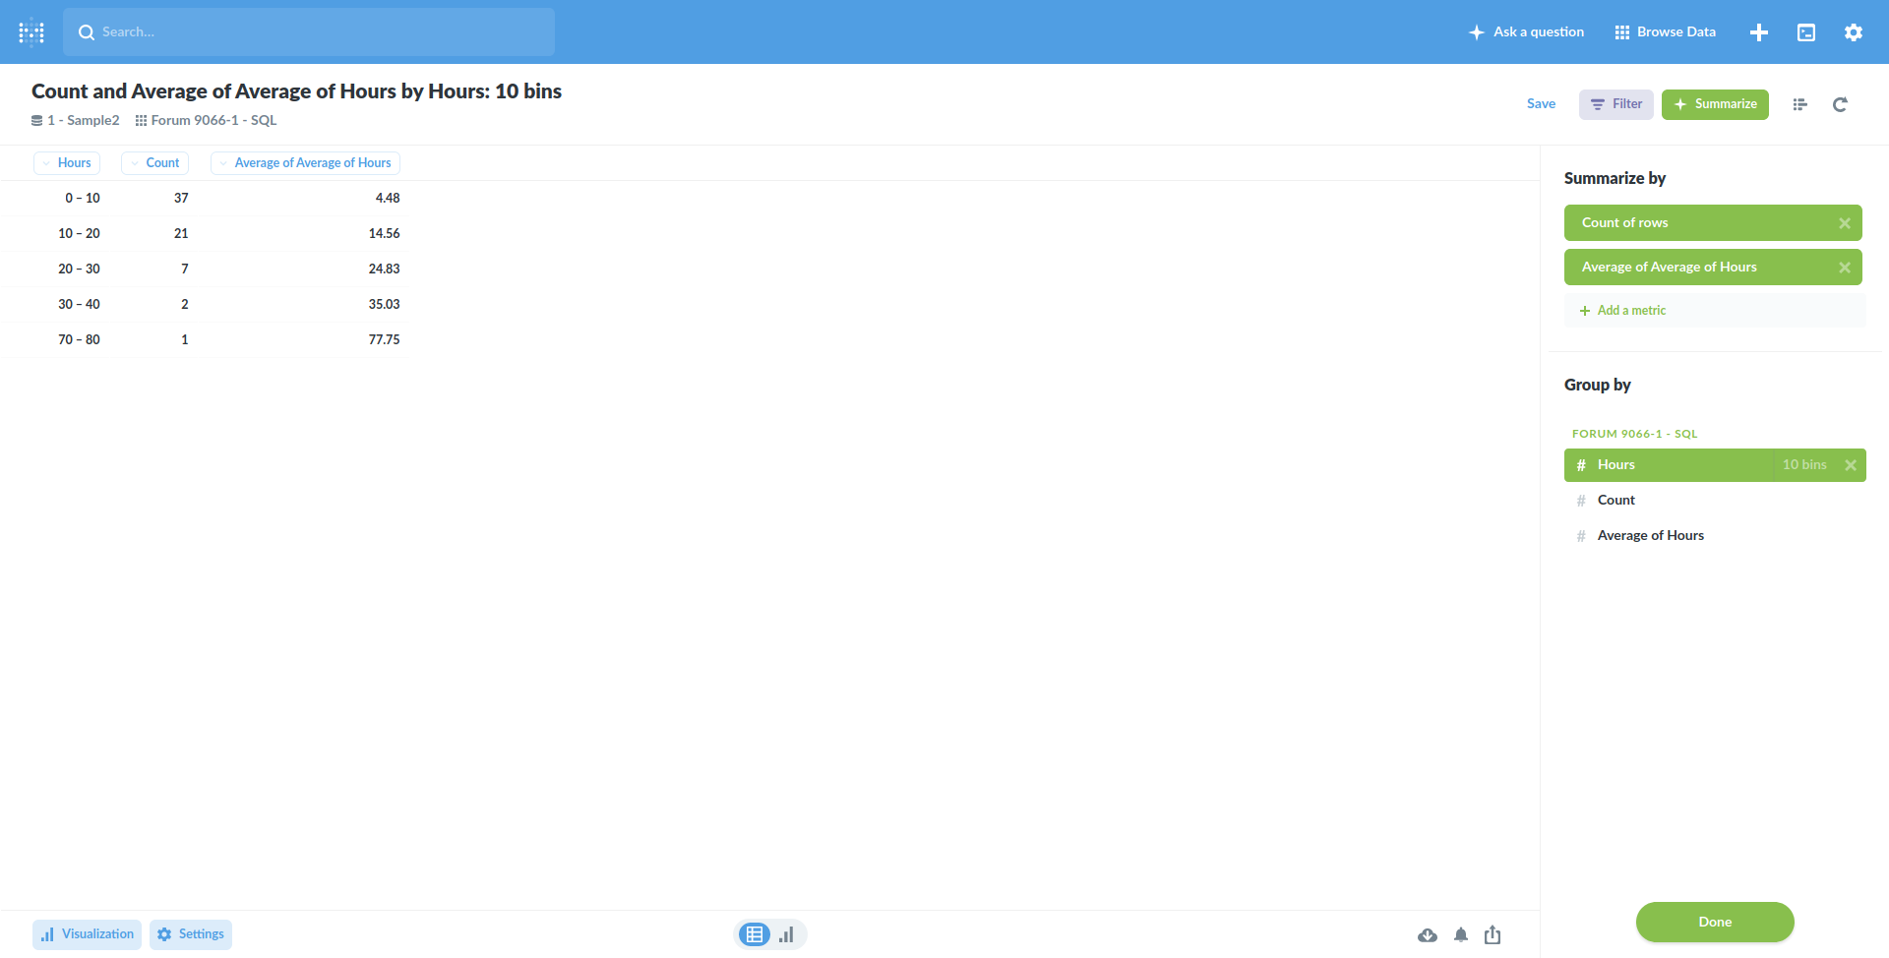Open the settings gear in the top bar

coord(1854,32)
